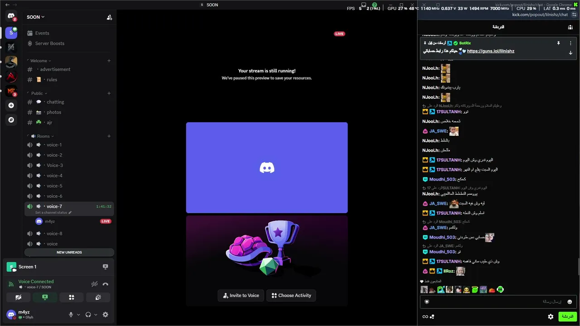Image resolution: width=580 pixels, height=326 pixels.
Task: Click infinity icon below Kick chat input
Action: click(425, 317)
